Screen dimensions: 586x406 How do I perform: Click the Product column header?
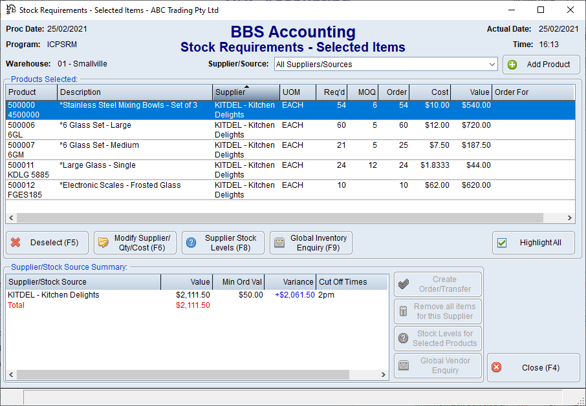point(31,92)
